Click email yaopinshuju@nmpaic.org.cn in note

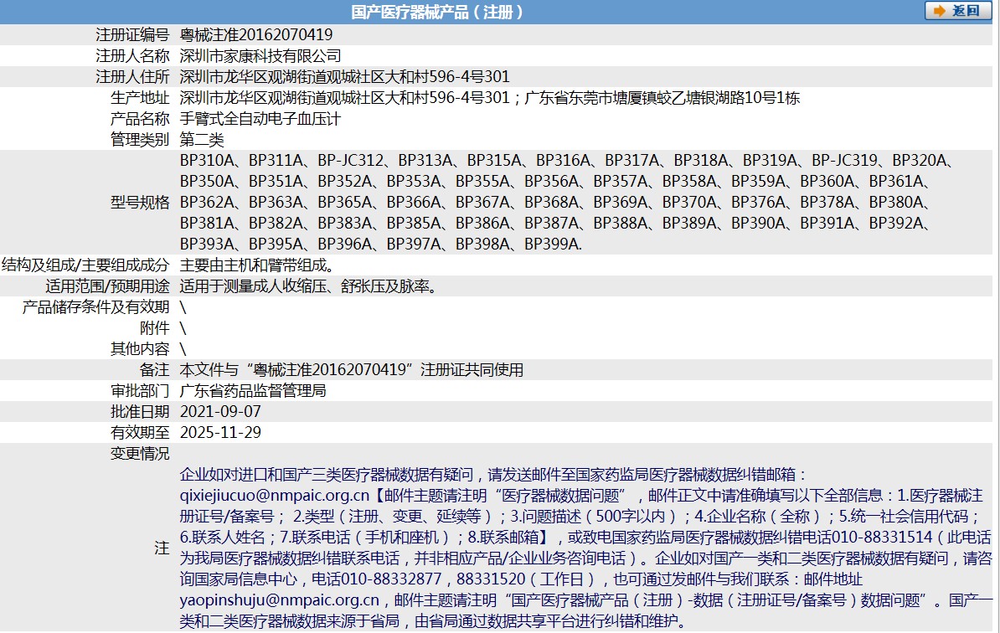pyautogui.click(x=280, y=600)
